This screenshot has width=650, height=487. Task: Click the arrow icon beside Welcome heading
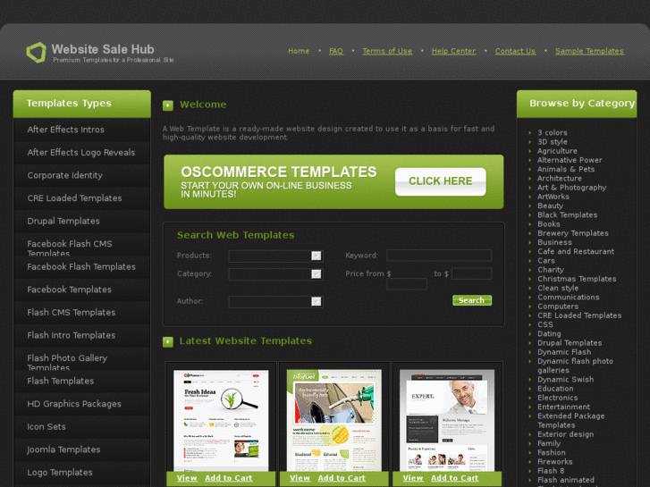[x=168, y=105]
